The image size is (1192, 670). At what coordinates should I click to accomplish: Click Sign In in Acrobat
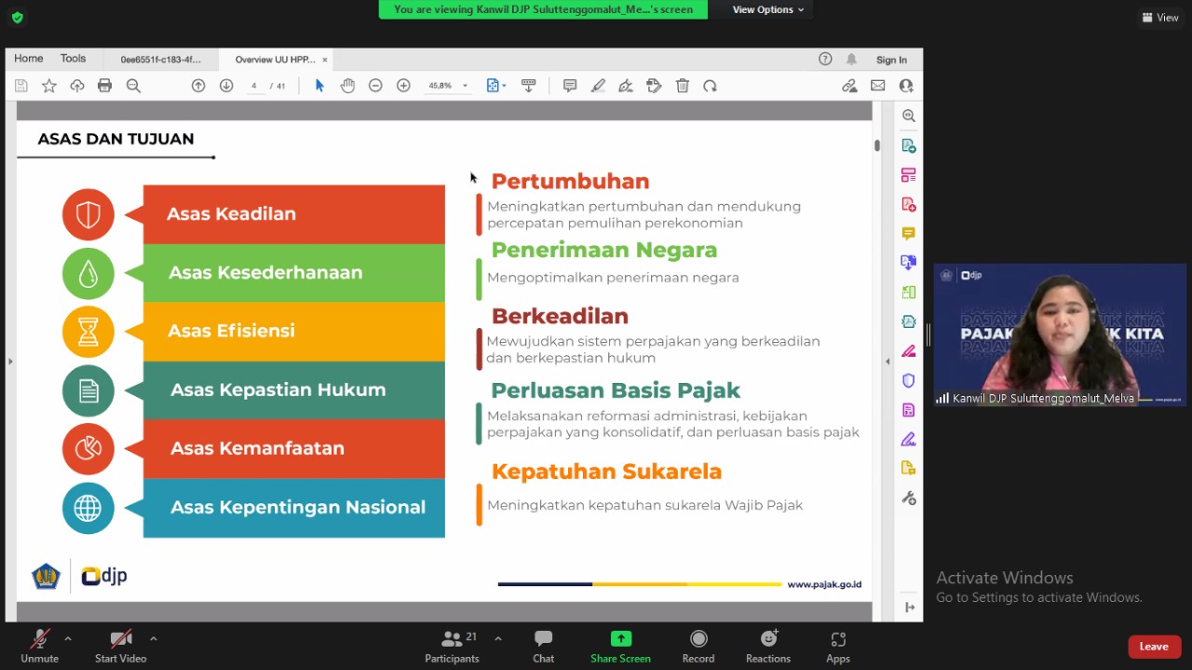[891, 60]
